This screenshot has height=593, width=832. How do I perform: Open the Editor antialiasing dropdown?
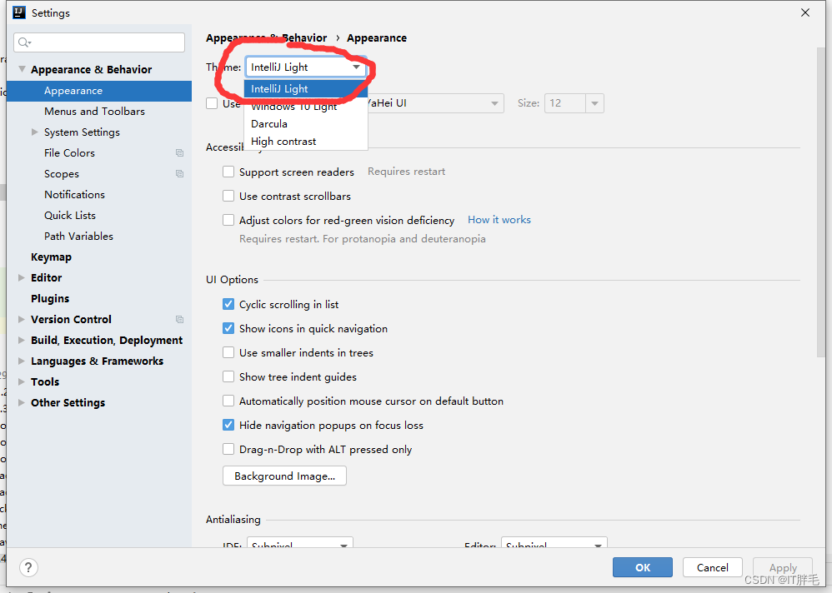554,544
